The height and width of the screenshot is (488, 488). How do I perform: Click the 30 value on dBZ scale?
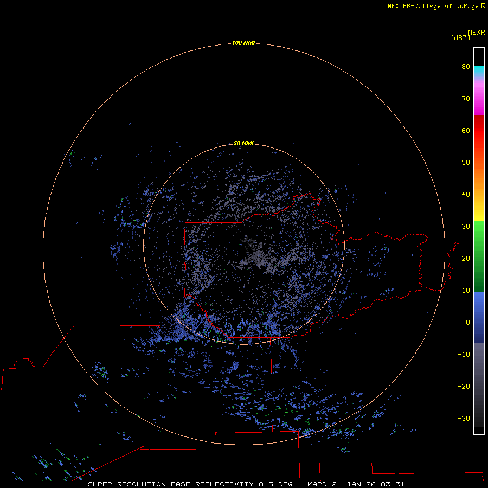pos(466,227)
